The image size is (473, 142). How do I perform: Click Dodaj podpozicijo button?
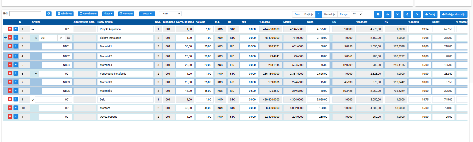pos(453,14)
